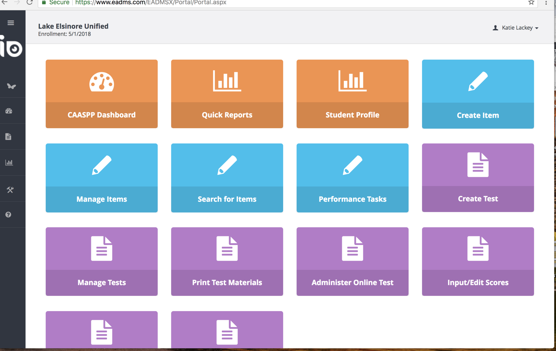Click the sidebar tools hammer icon
Image resolution: width=556 pixels, height=351 pixels.
pos(10,190)
